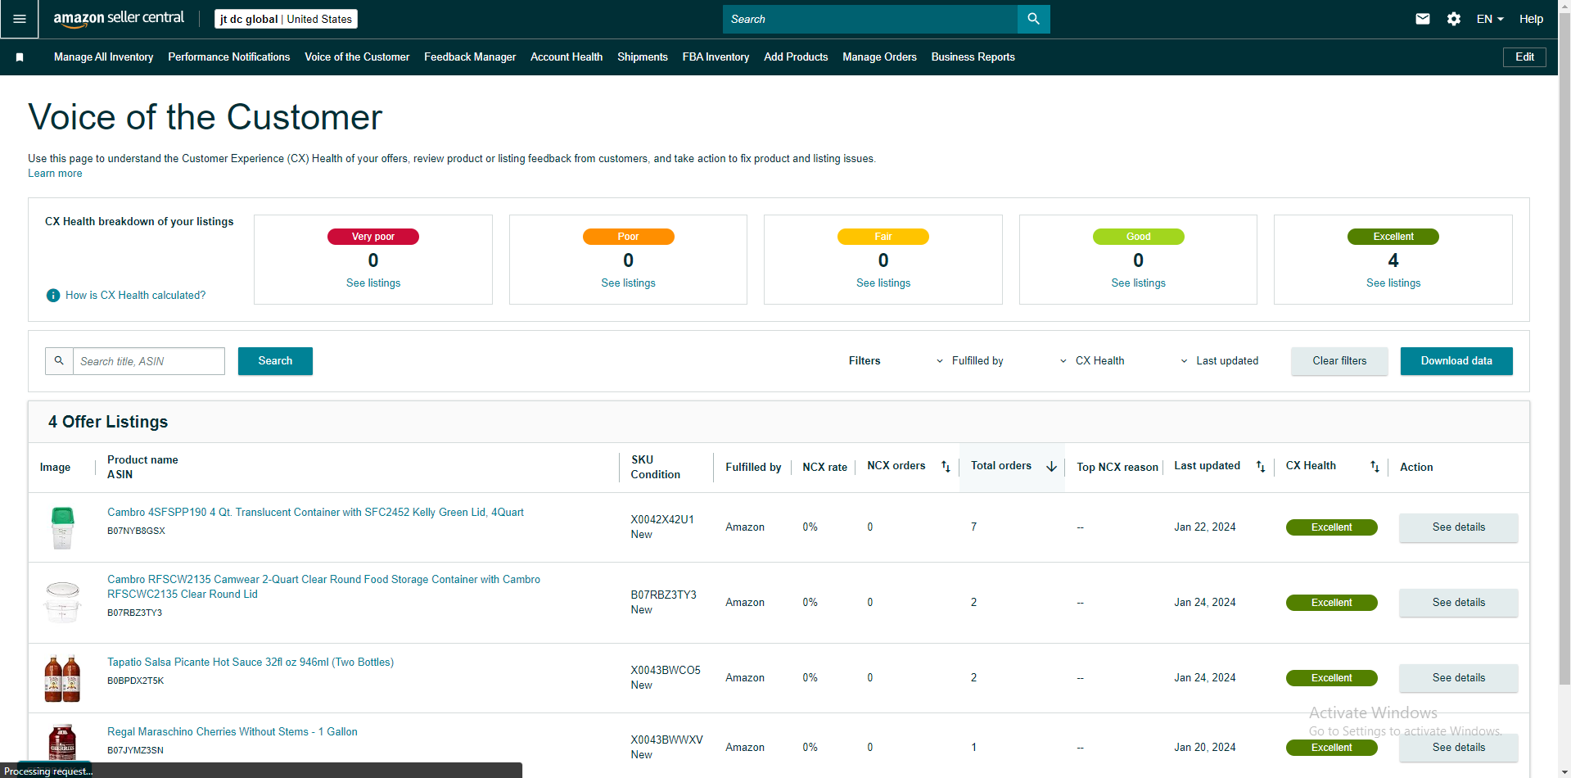This screenshot has width=1571, height=778.
Task: Open Add Products menu item
Action: [x=796, y=57]
